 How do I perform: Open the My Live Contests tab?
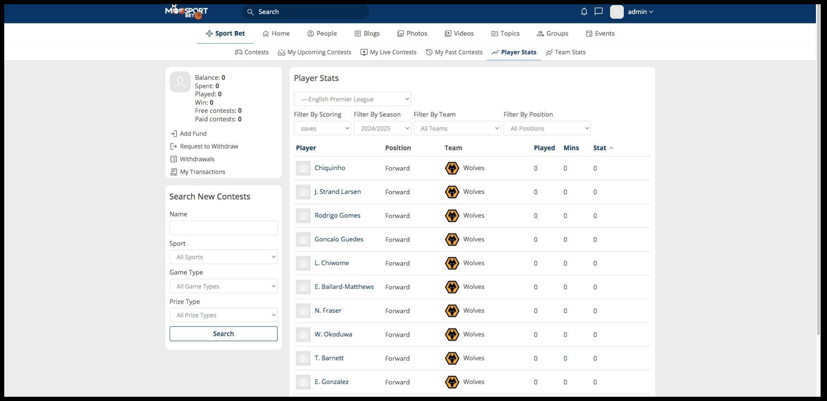(x=388, y=52)
